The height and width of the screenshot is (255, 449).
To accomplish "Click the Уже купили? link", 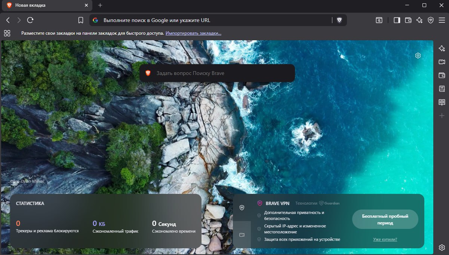I will pyautogui.click(x=385, y=239).
